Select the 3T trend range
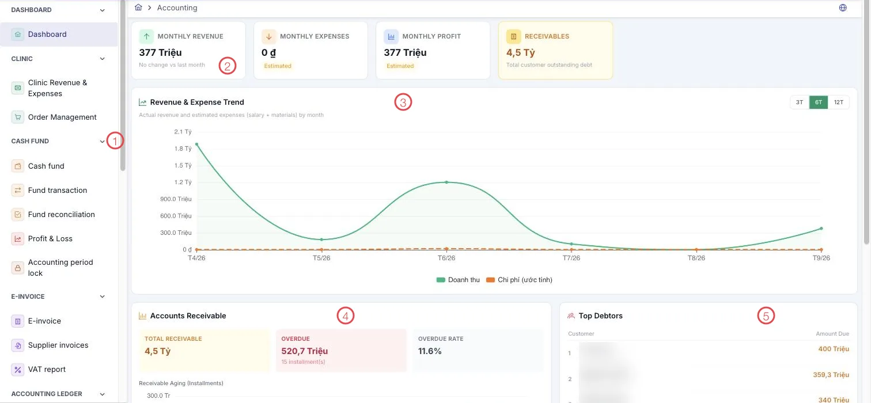 click(x=800, y=102)
